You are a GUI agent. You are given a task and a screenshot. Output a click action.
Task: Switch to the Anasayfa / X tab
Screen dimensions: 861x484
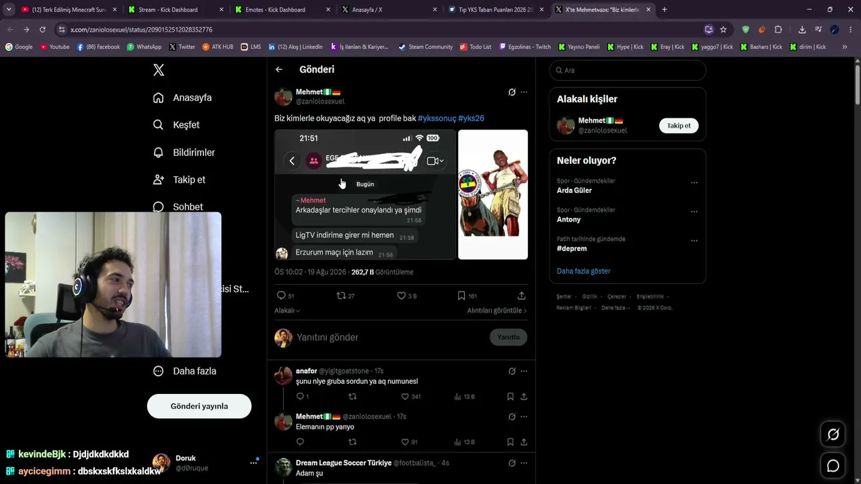(x=389, y=9)
